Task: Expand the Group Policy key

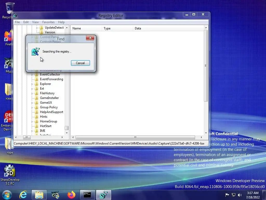Action: pyautogui.click(x=32, y=108)
